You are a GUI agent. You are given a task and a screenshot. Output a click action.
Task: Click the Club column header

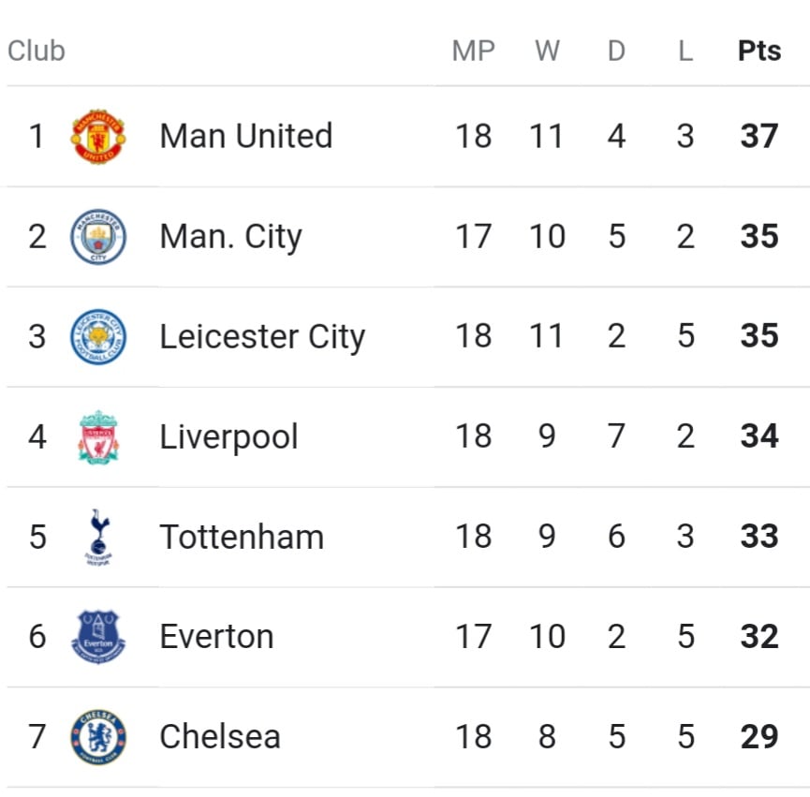[37, 51]
